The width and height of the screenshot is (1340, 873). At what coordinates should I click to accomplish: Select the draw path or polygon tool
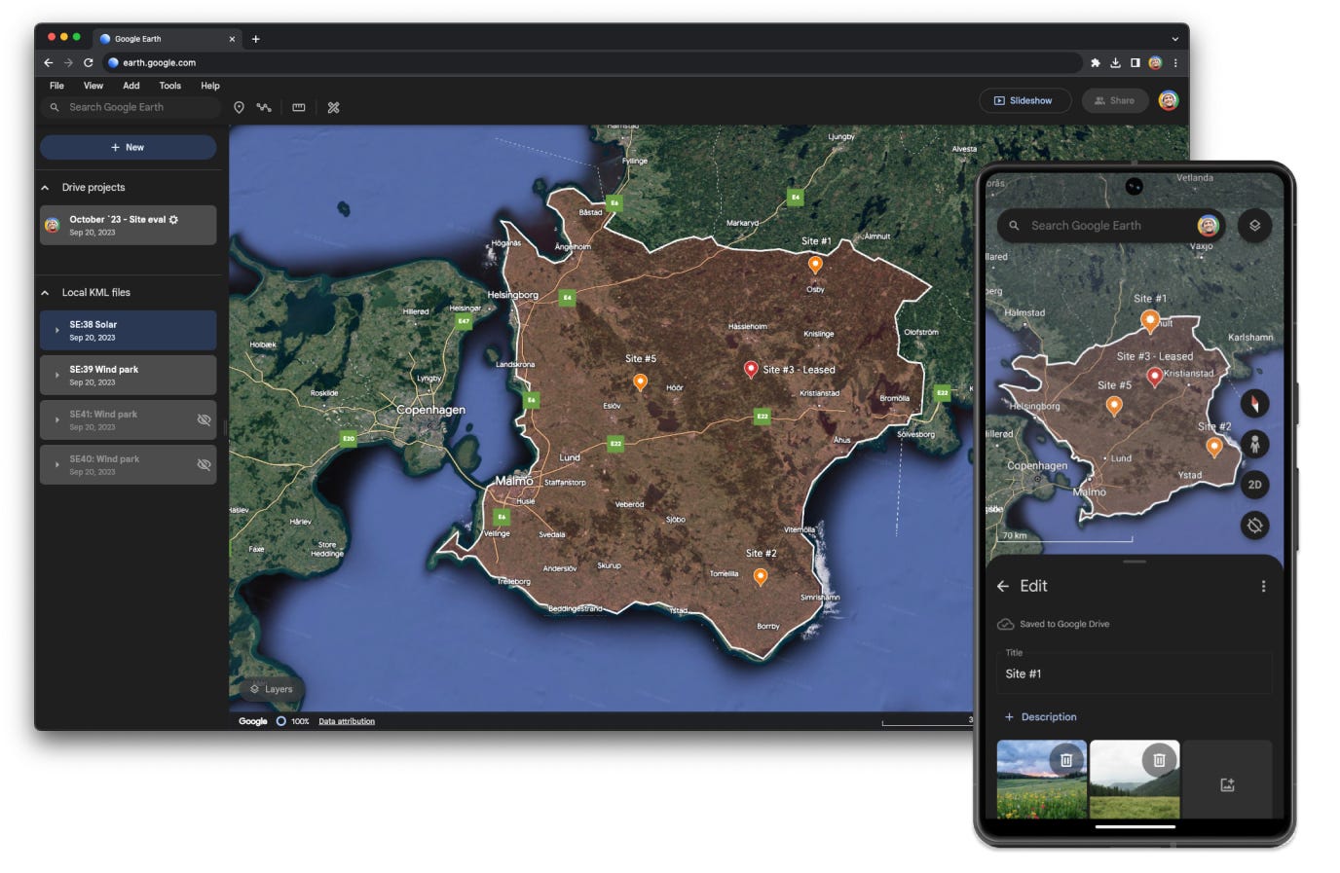coord(264,107)
